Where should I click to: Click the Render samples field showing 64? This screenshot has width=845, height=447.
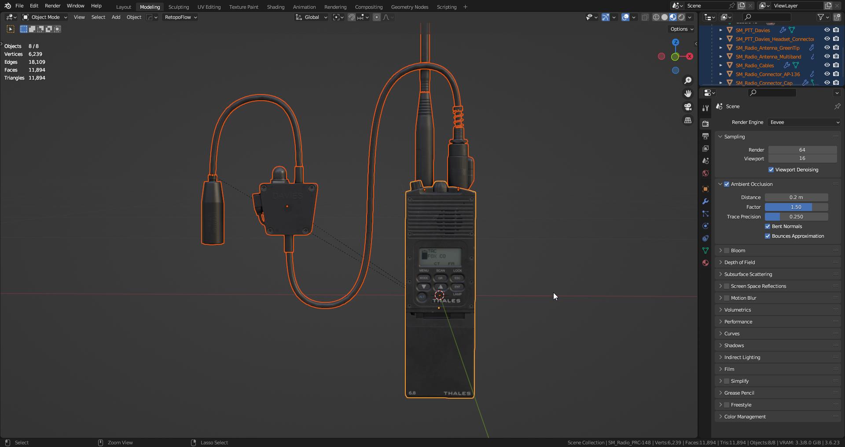click(x=802, y=150)
